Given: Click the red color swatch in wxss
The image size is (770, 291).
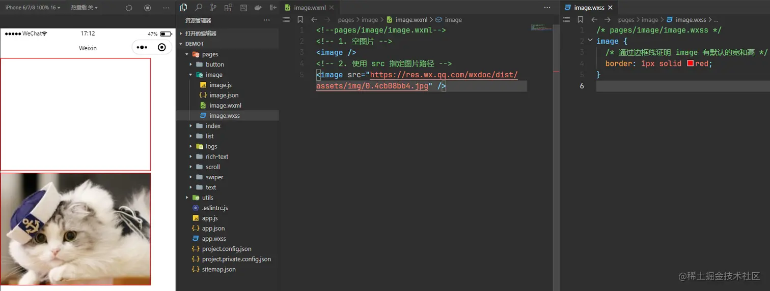Looking at the screenshot, I should 691,63.
